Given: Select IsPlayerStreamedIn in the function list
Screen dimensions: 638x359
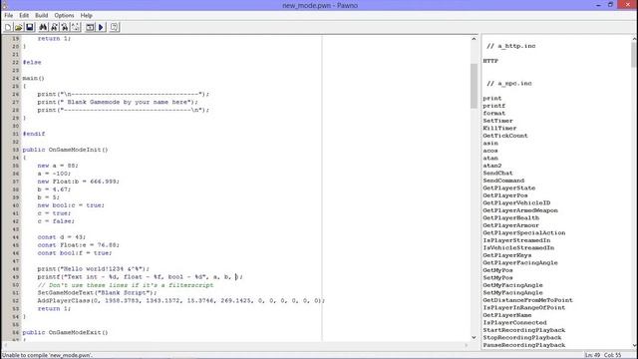Looking at the screenshot, I should [x=516, y=240].
